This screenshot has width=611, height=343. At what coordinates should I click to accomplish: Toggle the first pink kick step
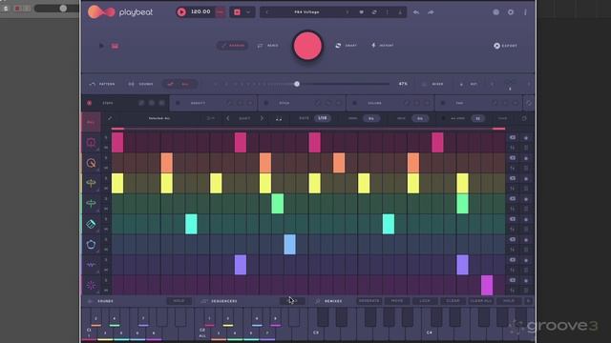[x=117, y=142]
